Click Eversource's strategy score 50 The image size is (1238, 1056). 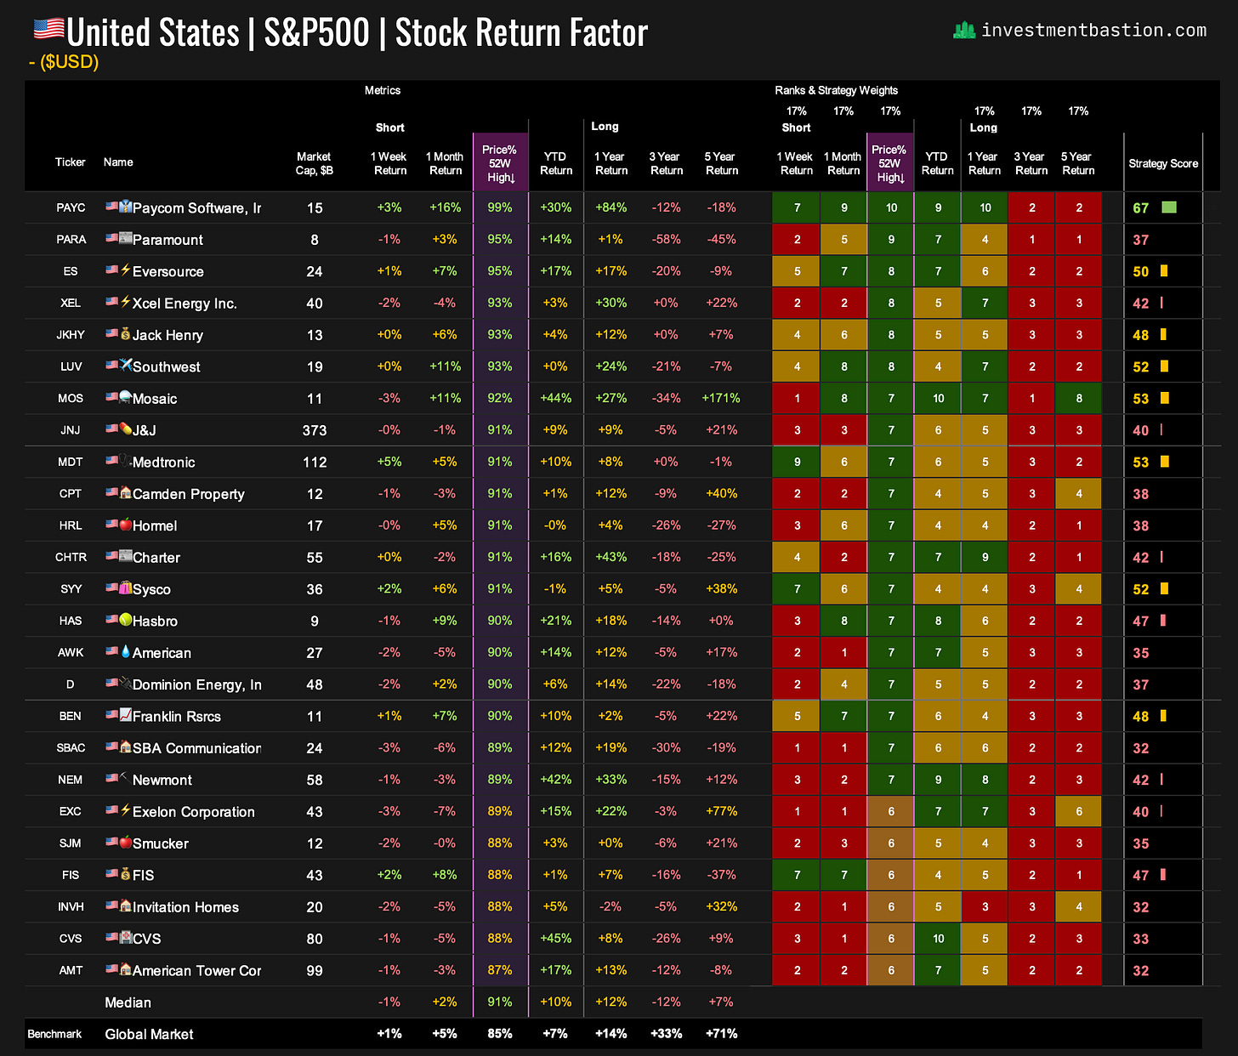click(x=1140, y=271)
